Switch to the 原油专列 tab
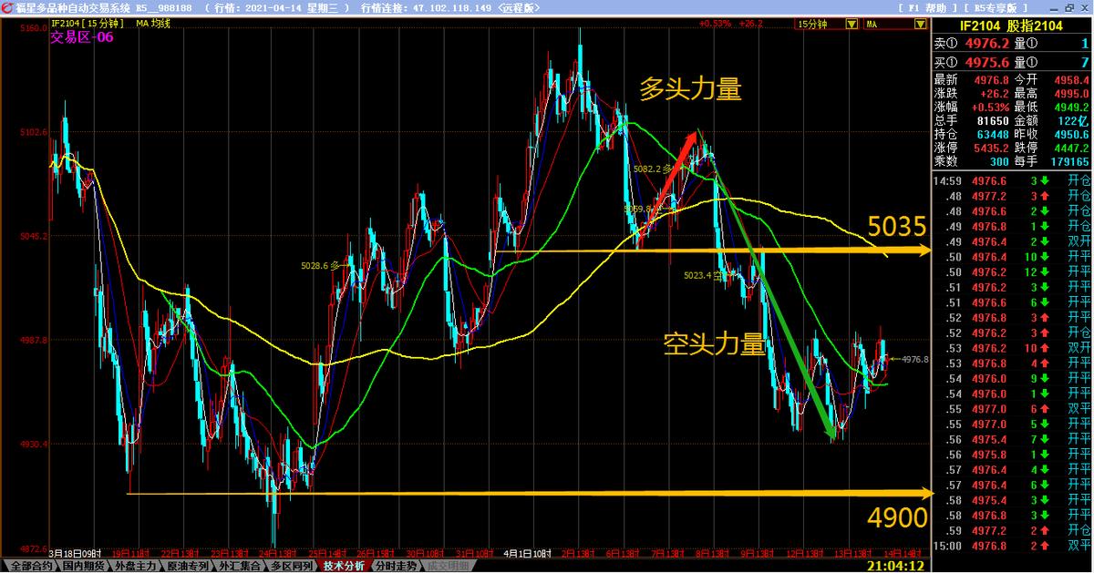 [187, 566]
